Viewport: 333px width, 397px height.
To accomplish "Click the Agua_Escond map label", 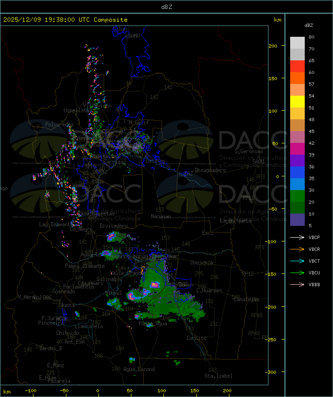I will coord(139,369).
